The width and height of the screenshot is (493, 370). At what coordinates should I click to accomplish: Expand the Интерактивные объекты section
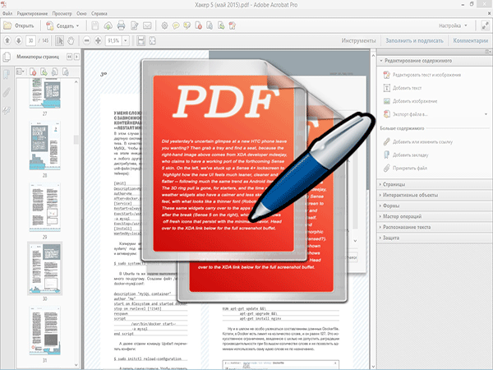tap(434, 195)
